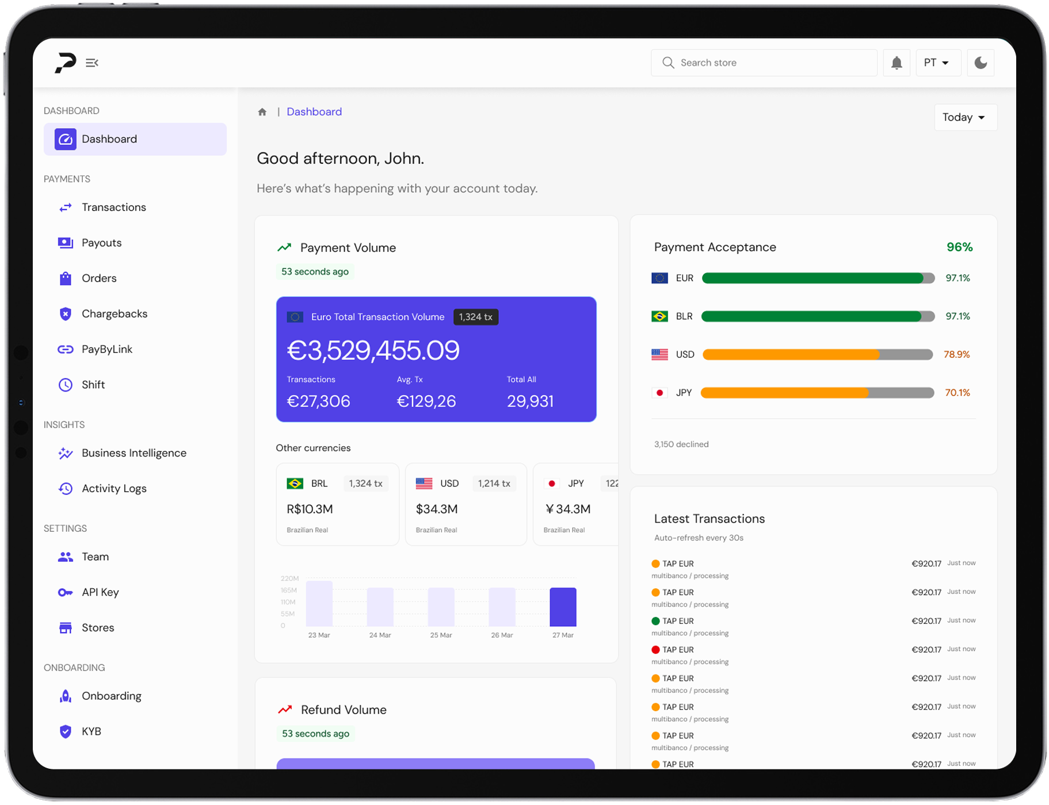Select the Business Intelligence sparkle icon
This screenshot has height=805, width=1049.
[x=65, y=453]
